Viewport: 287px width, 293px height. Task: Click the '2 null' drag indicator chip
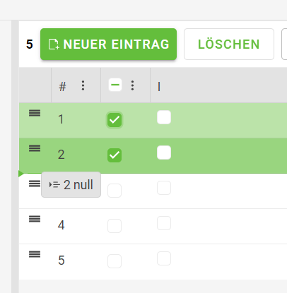point(71,184)
